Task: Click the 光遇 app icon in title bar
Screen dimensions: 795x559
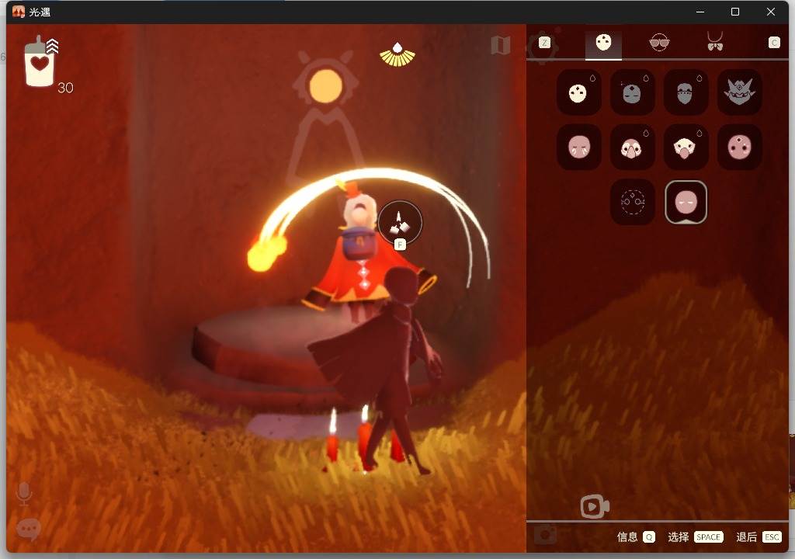Action: coord(19,12)
